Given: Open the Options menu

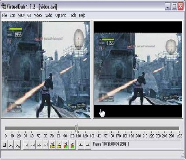Looking at the screenshot, I should coord(61,15).
